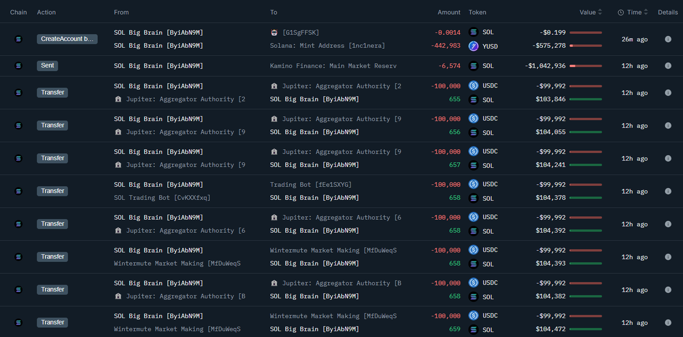Click building icon beside Jupiter Aggregator Authority [B in To column
This screenshot has width=683, height=337.
point(274,283)
